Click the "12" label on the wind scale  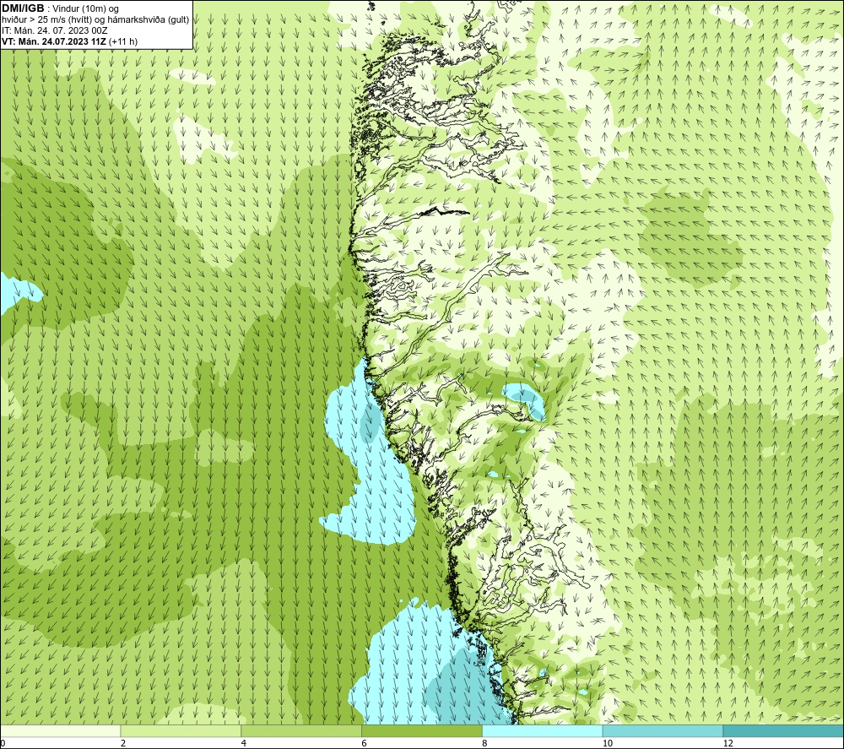click(x=728, y=743)
